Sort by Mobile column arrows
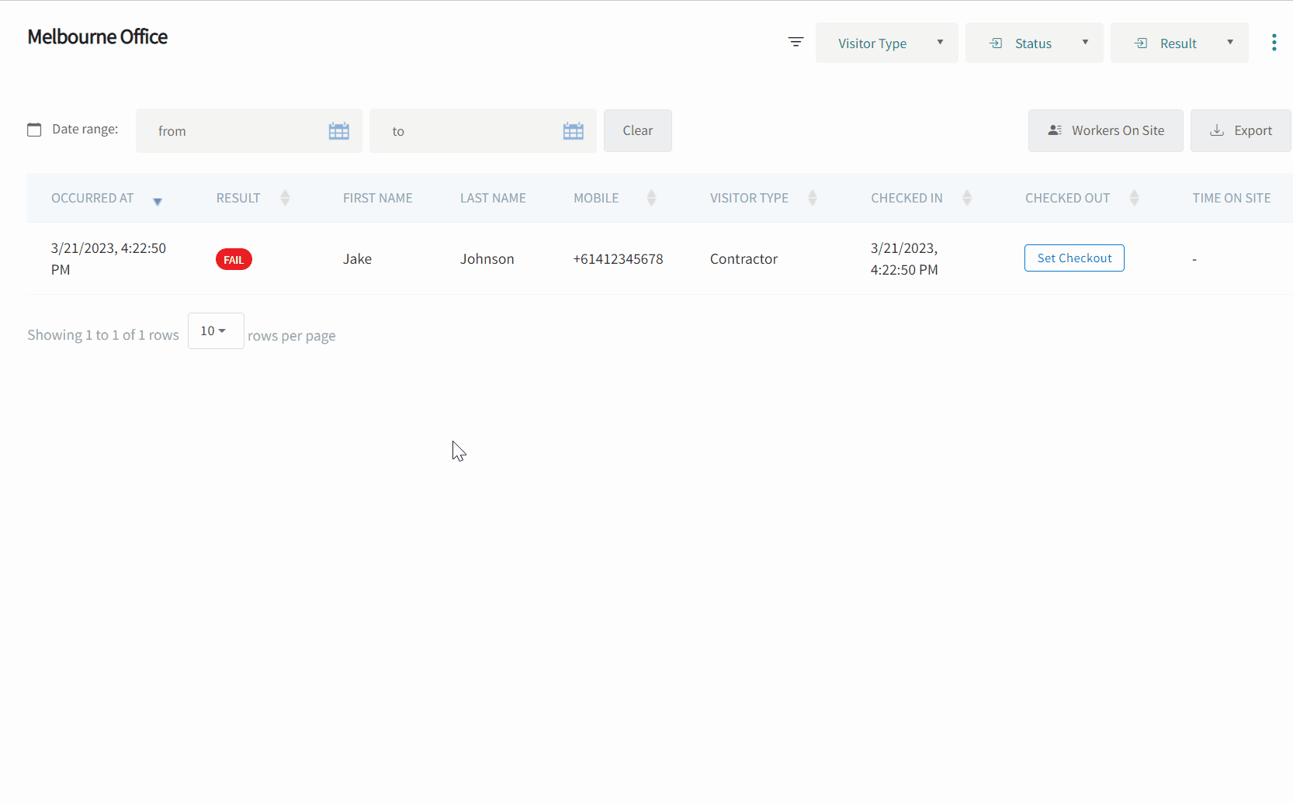This screenshot has height=803, width=1293. coord(651,198)
